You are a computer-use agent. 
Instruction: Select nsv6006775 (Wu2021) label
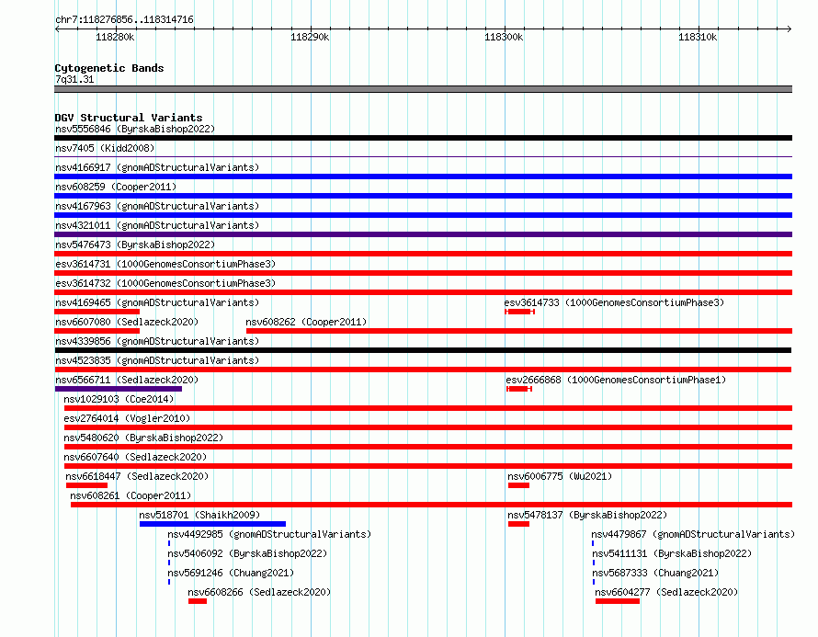560,476
